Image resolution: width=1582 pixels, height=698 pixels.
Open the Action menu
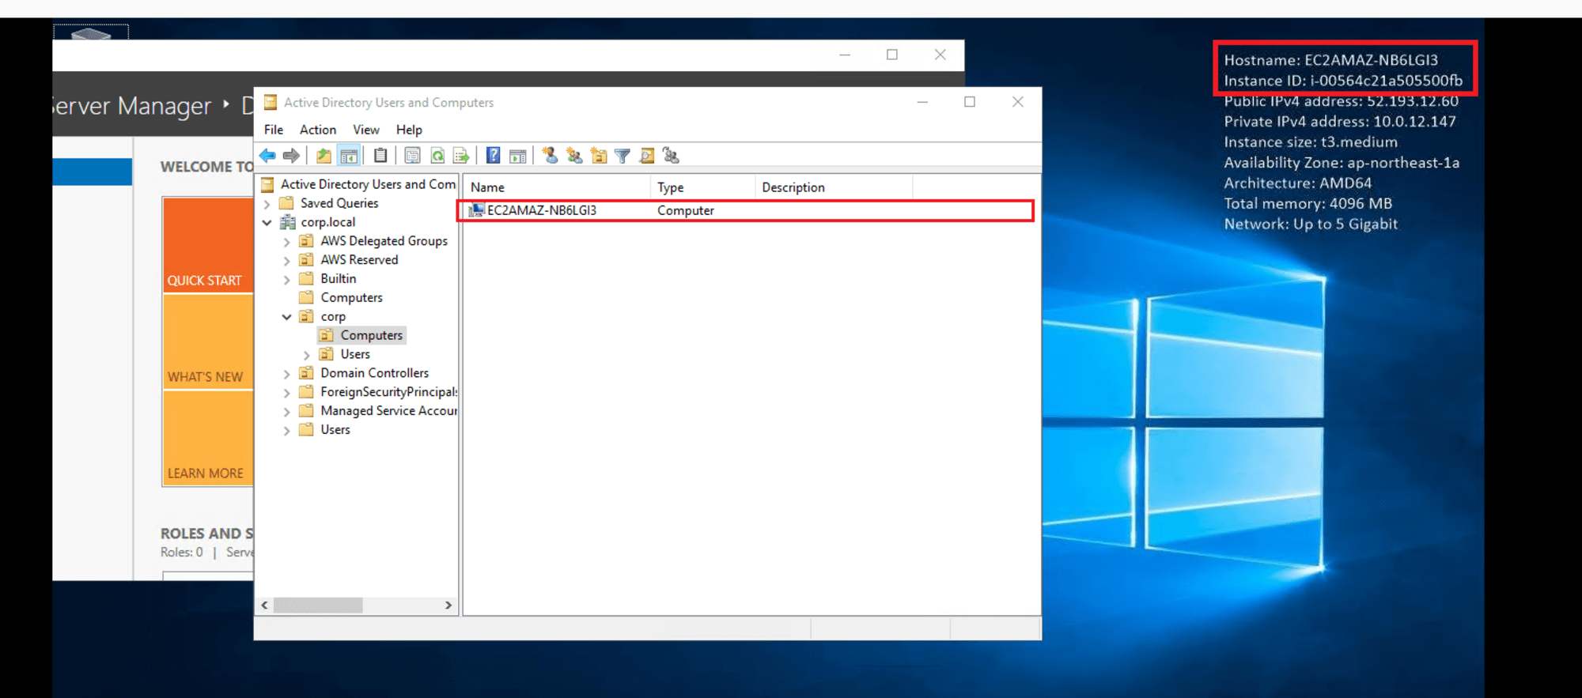tap(318, 130)
